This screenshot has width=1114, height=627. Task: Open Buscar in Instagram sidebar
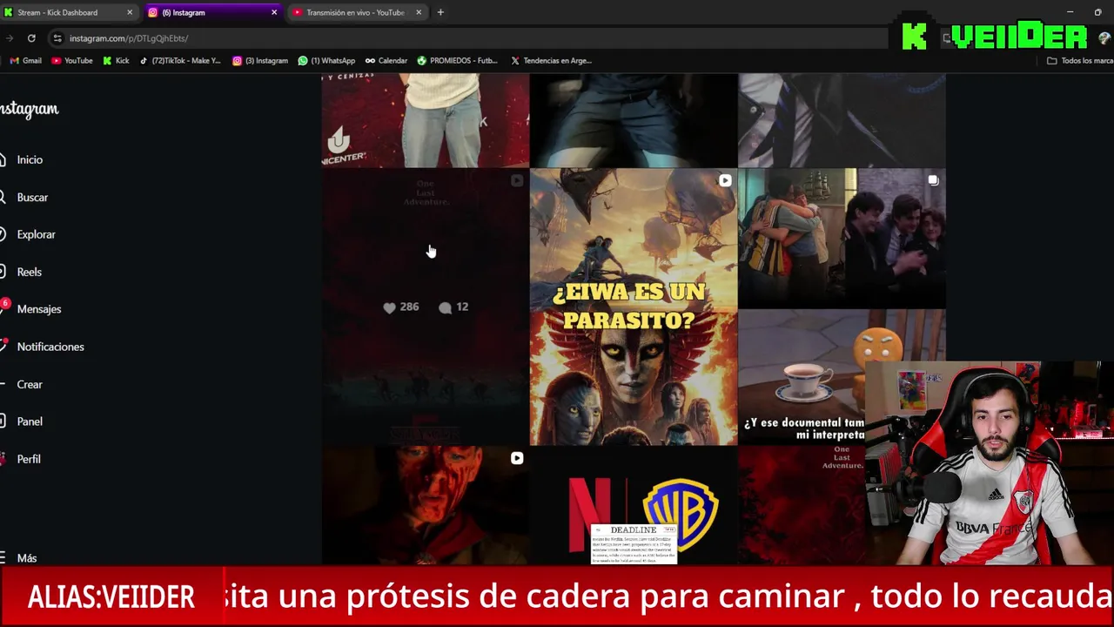point(32,198)
